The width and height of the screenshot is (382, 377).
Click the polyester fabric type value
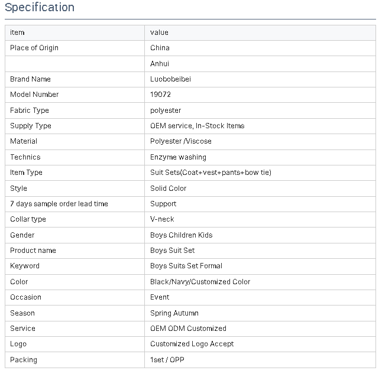click(x=166, y=110)
